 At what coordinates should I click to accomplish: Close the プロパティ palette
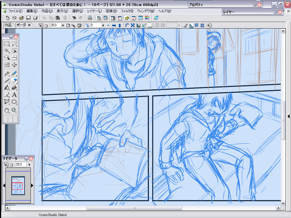[x=260, y=5]
